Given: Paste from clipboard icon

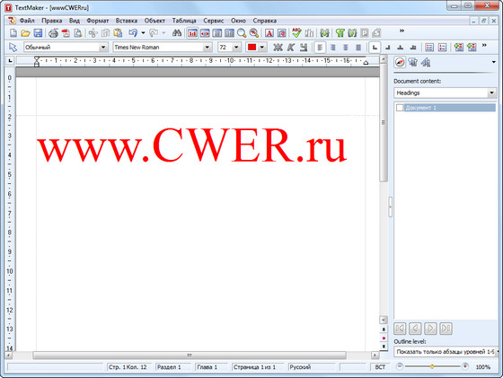Looking at the screenshot, I should click(x=118, y=33).
